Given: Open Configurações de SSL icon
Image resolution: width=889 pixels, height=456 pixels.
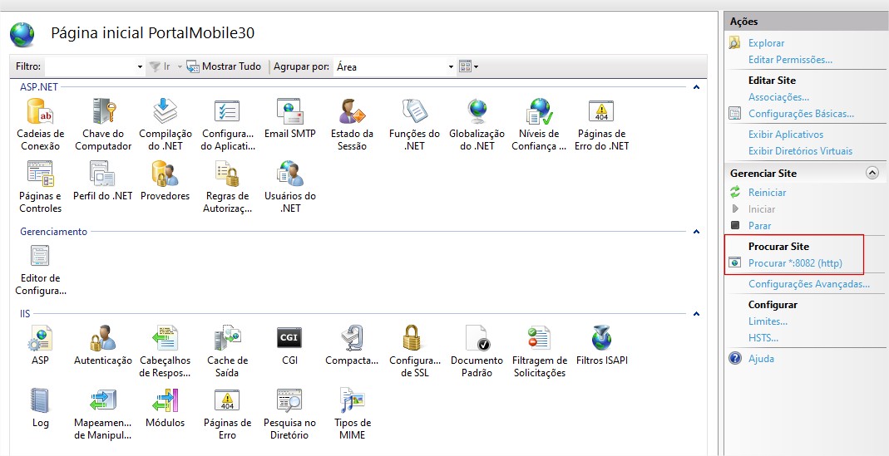Looking at the screenshot, I should pos(414,351).
